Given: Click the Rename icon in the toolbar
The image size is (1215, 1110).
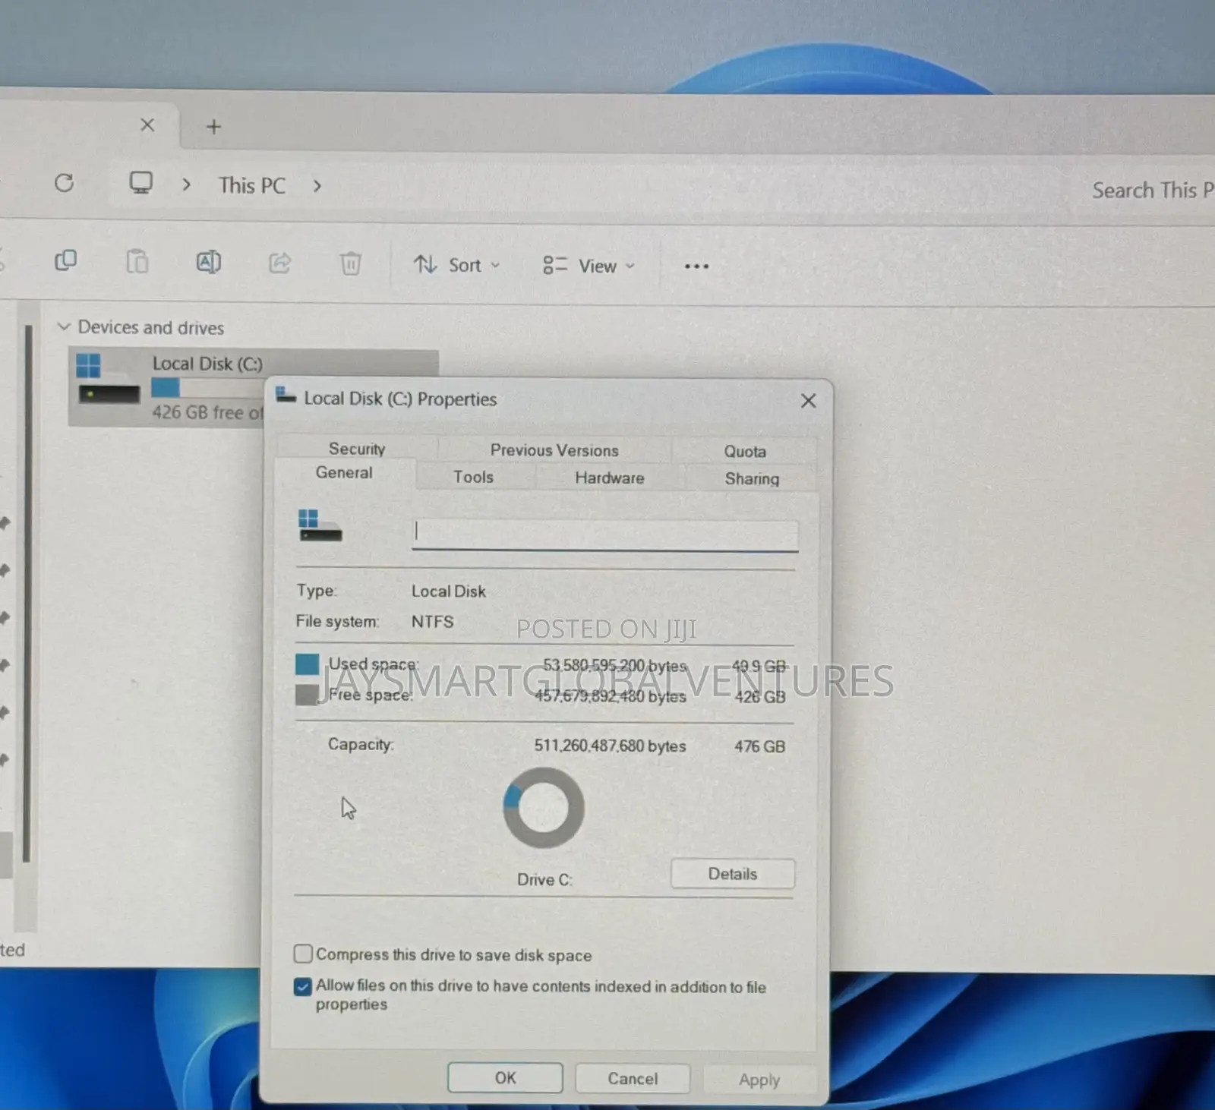Looking at the screenshot, I should point(208,263).
